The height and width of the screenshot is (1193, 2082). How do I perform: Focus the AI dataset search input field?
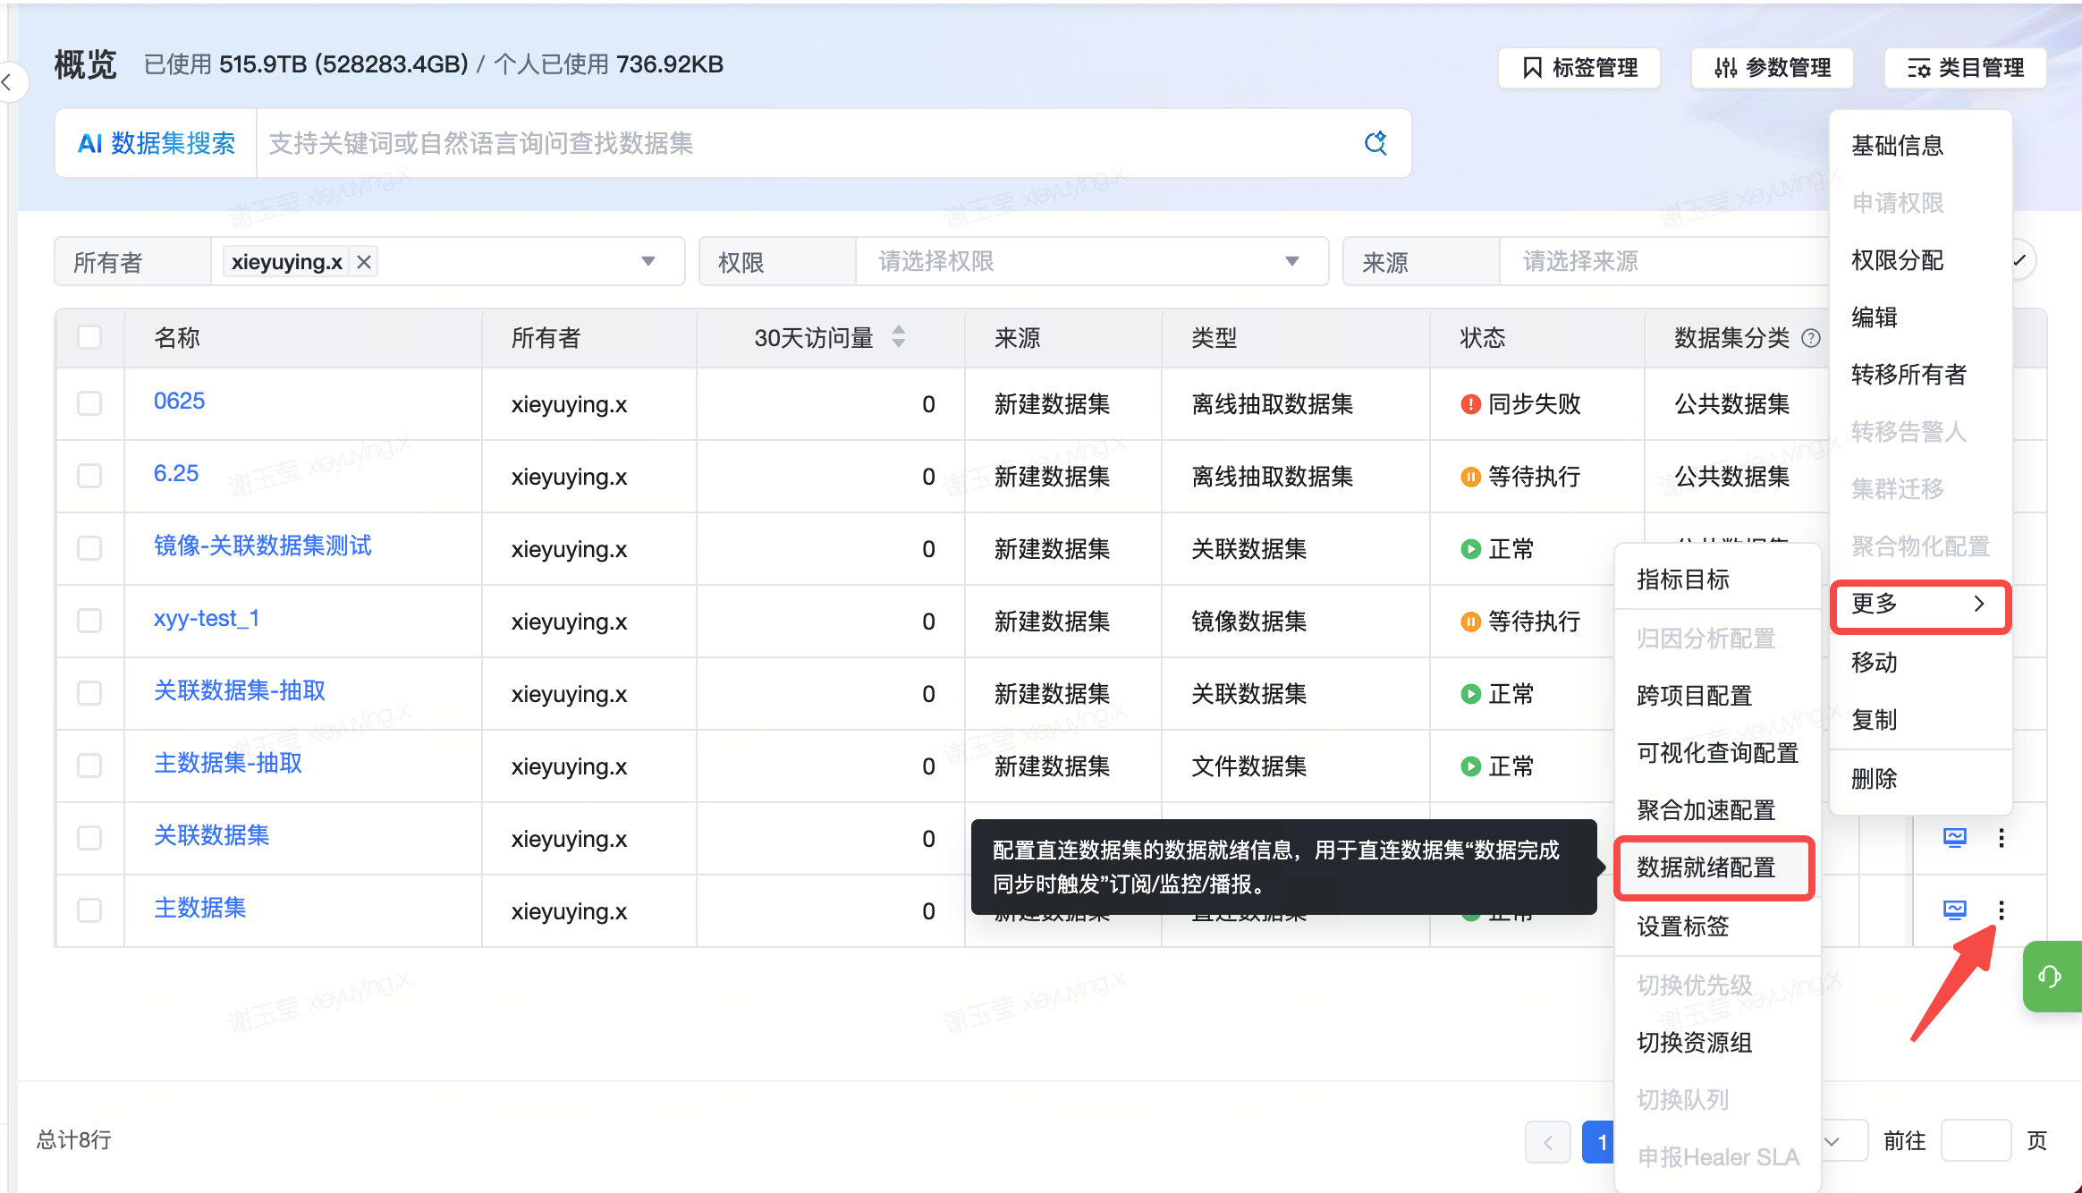click(x=805, y=143)
